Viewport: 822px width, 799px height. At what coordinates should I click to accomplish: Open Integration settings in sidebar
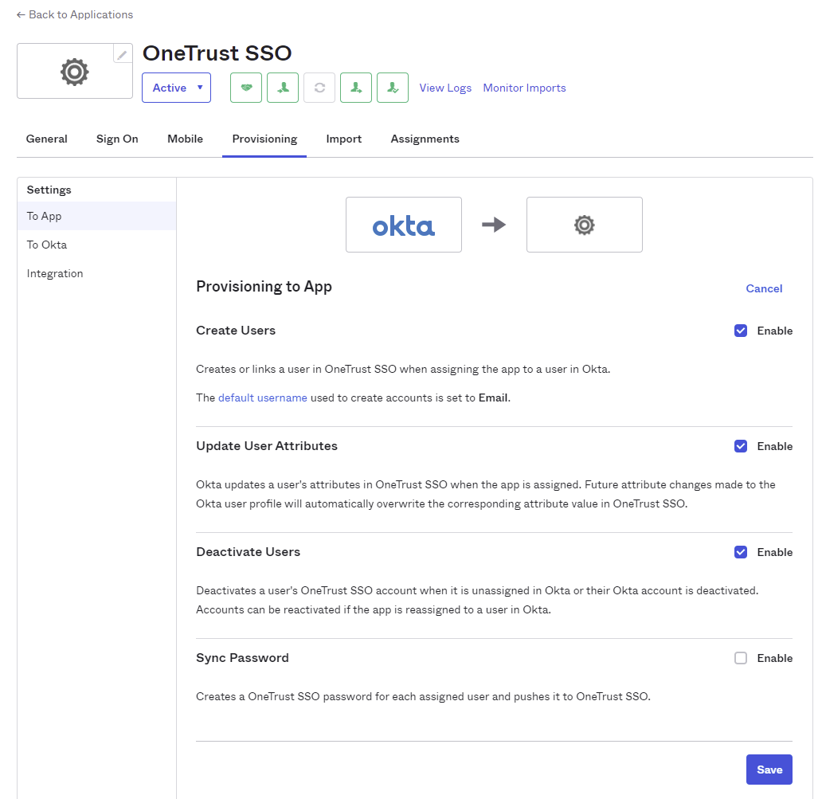(x=96, y=274)
